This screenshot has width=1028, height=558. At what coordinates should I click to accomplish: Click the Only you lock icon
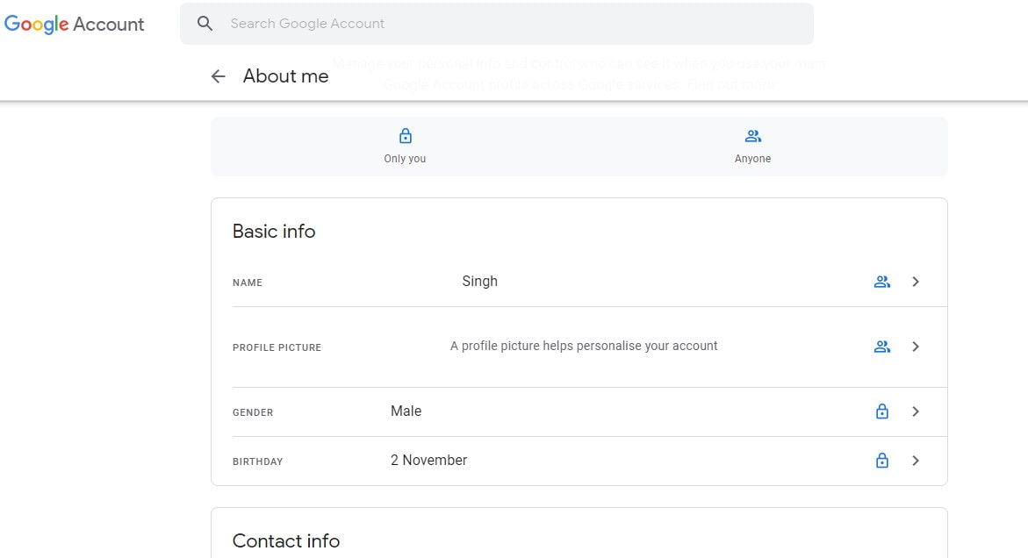[x=405, y=136]
